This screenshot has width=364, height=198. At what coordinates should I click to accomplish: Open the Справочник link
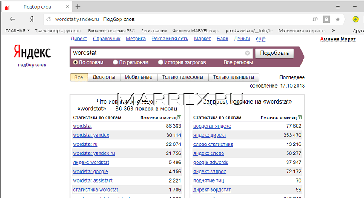point(106,39)
